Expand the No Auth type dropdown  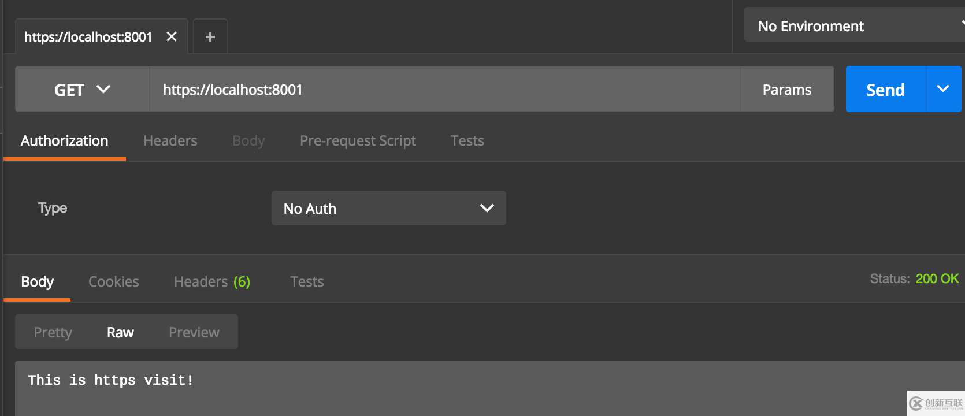(388, 208)
